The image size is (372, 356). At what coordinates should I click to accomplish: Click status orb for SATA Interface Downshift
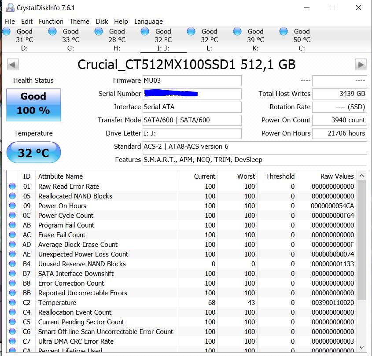[12, 274]
